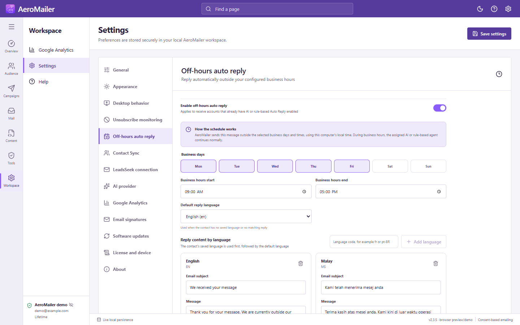Click verified shield icon near account name
This screenshot has height=325, width=520.
pyautogui.click(x=30, y=305)
